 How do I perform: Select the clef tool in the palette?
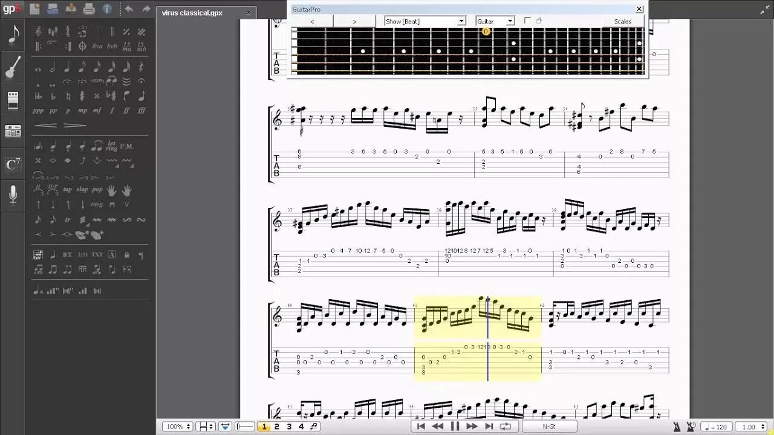[38, 31]
